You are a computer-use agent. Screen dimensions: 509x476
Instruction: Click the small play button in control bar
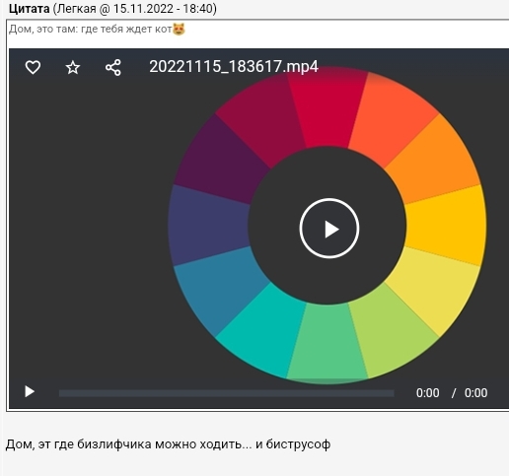point(30,391)
